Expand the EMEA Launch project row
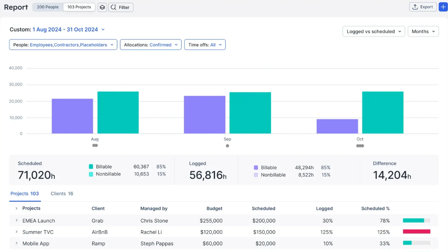 point(16,220)
